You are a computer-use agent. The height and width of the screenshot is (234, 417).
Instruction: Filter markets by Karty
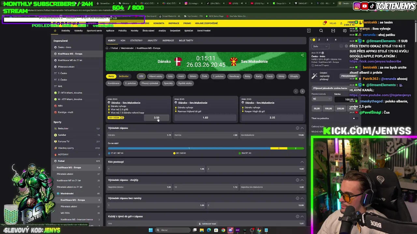[x=259, y=76]
